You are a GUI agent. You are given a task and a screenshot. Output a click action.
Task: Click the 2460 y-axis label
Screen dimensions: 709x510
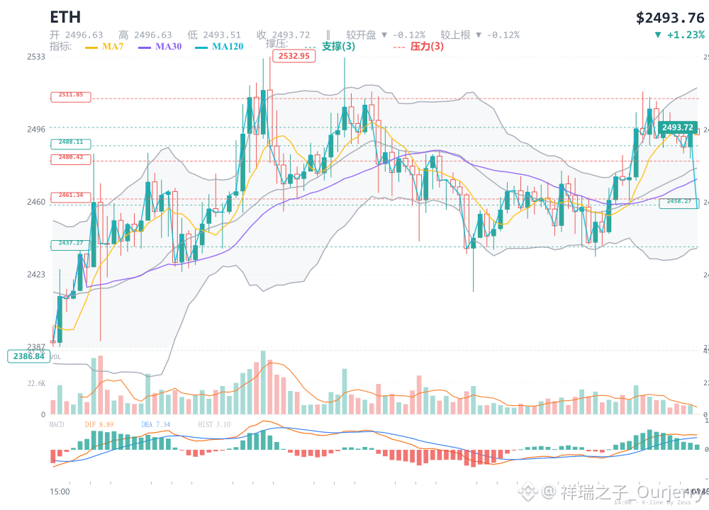coord(36,202)
